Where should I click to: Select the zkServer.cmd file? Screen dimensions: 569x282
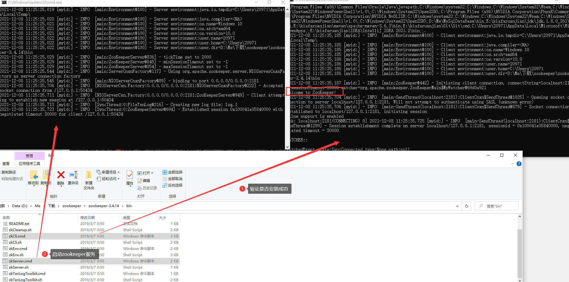[x=21, y=261]
